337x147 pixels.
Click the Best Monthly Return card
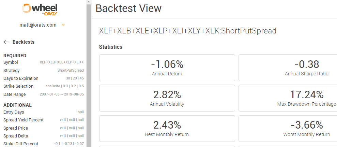click(167, 129)
